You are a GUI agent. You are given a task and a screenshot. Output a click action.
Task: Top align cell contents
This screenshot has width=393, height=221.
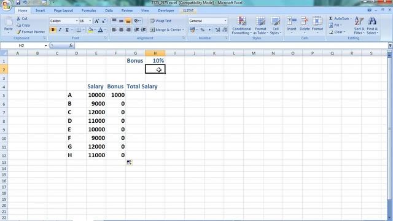[x=114, y=21]
